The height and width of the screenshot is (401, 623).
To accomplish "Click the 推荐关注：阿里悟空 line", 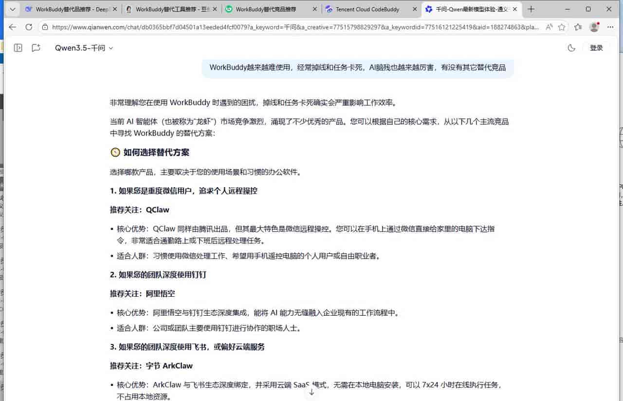I will (x=143, y=294).
